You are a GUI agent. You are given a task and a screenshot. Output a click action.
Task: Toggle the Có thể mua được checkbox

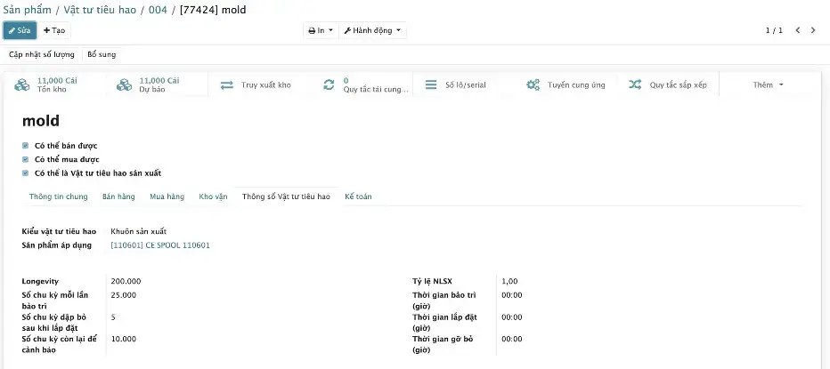click(26, 159)
